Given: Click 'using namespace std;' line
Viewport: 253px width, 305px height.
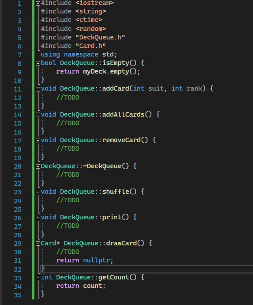Looking at the screenshot, I should pos(79,54).
